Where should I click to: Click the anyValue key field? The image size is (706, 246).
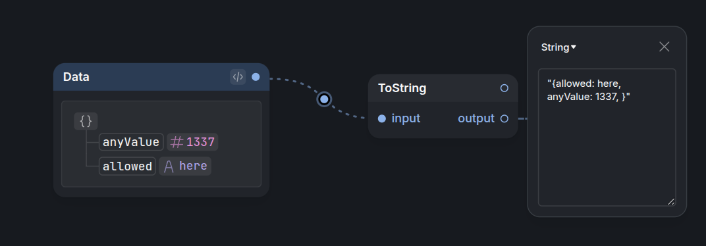point(131,142)
